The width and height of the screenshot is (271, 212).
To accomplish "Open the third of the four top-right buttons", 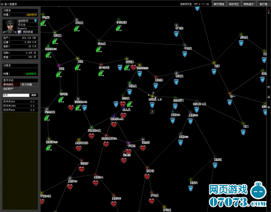I will point(249,4).
